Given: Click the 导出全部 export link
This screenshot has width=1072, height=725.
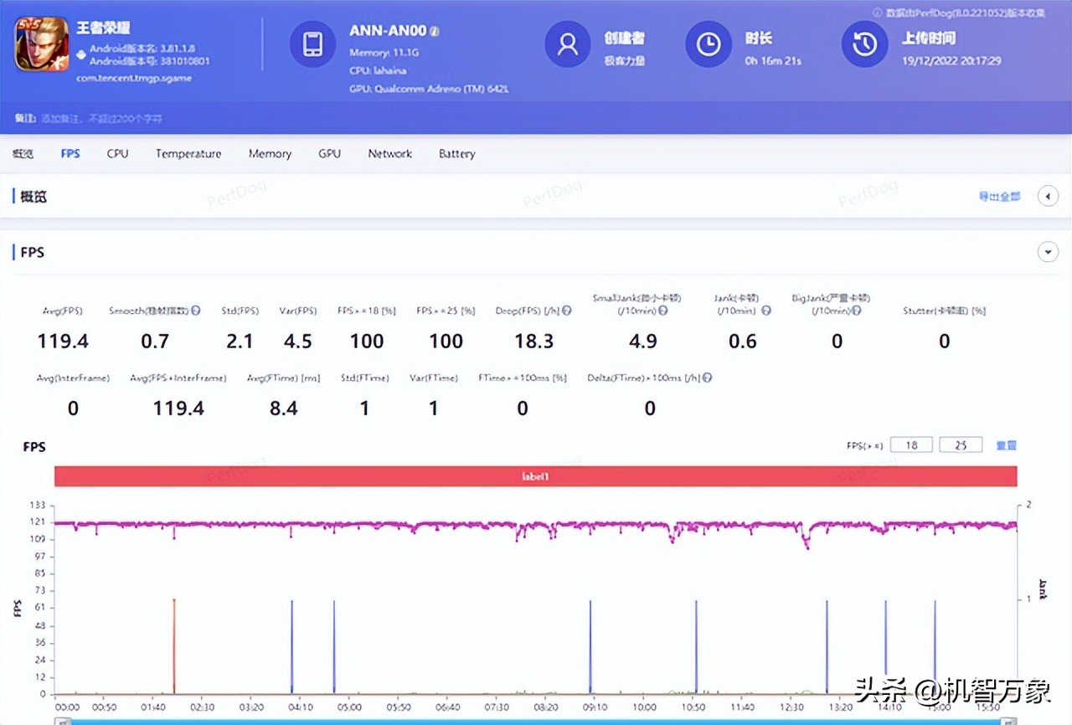Looking at the screenshot, I should tap(999, 197).
